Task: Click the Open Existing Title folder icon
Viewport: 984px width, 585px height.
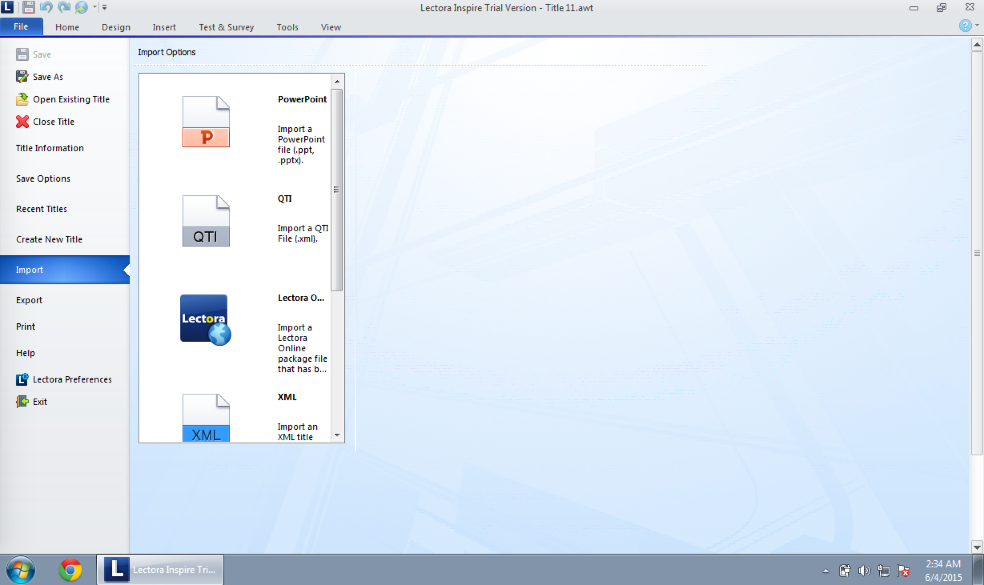Action: [x=22, y=99]
